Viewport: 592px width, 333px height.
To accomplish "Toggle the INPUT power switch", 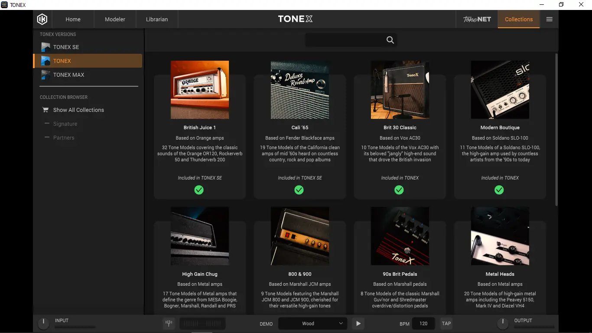I will click(43, 323).
